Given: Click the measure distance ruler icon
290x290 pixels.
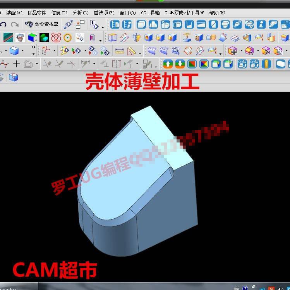Looking at the screenshot, I should tap(119, 51).
